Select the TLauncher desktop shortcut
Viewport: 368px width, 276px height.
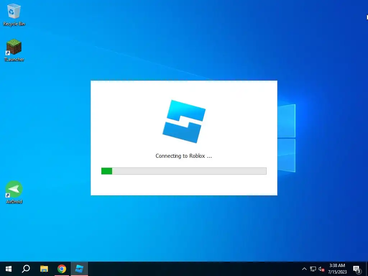pos(14,50)
